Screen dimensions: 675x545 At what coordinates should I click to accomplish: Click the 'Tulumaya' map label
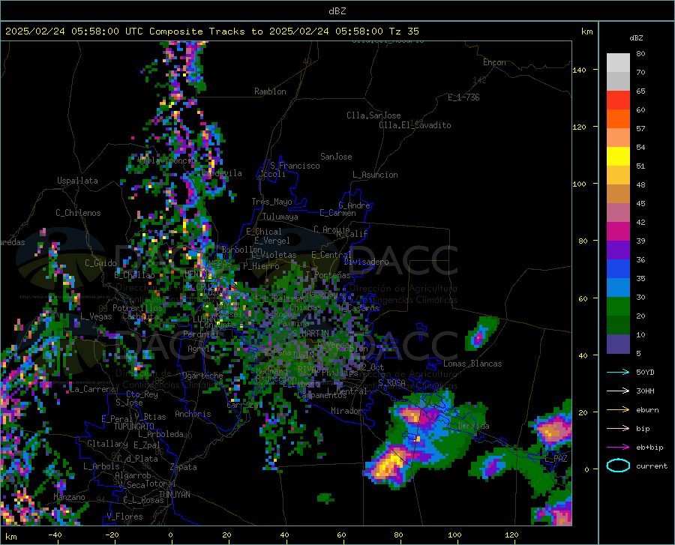pos(280,217)
